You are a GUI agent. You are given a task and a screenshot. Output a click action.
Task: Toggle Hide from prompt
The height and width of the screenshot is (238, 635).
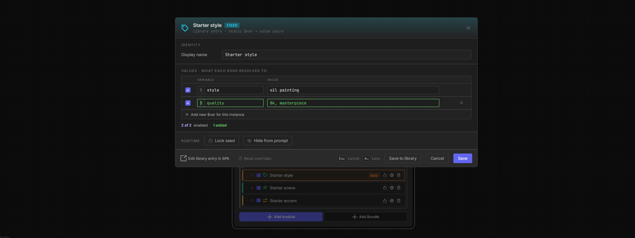(x=268, y=141)
